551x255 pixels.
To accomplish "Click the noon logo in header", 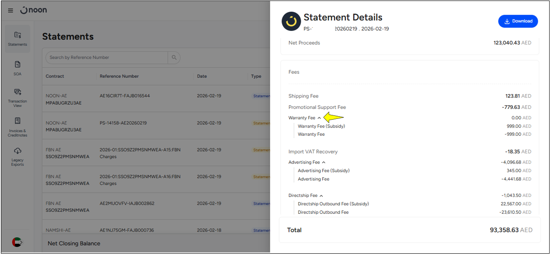I will tap(34, 10).
